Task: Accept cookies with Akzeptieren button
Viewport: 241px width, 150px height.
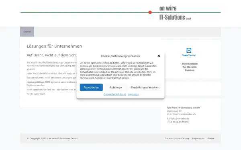Action: pos(91,87)
